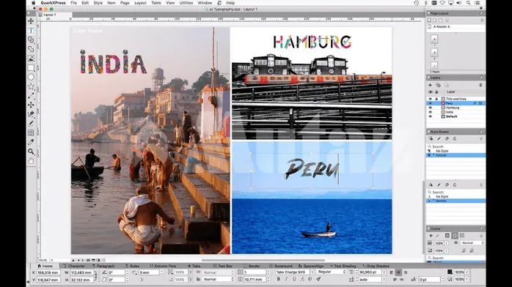Click the W width field
The width and height of the screenshot is (512, 287).
[81, 272]
